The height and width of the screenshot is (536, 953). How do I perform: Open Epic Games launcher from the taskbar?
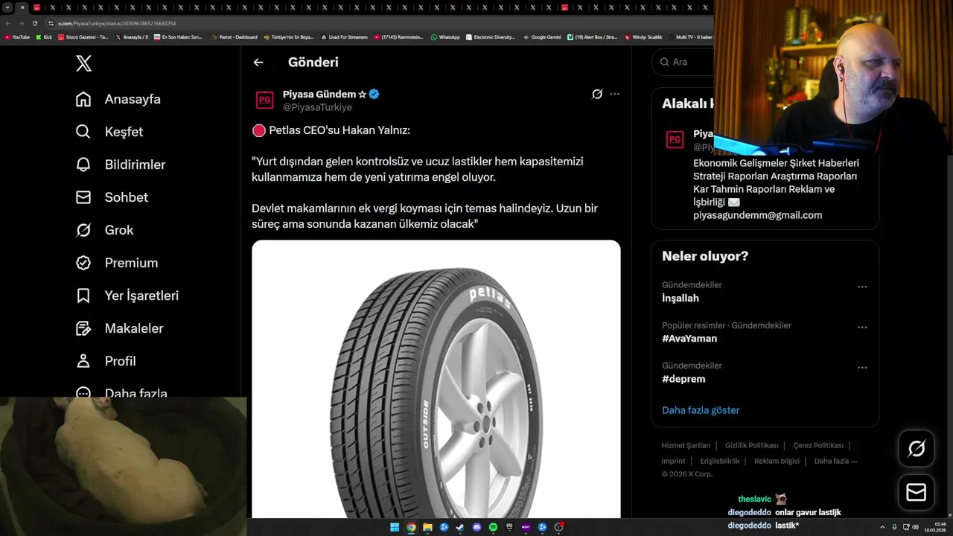pos(509,527)
